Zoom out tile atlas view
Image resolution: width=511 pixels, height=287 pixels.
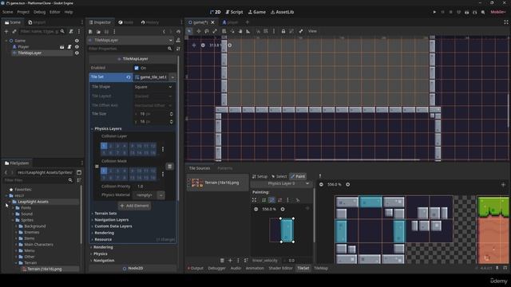click(x=321, y=184)
